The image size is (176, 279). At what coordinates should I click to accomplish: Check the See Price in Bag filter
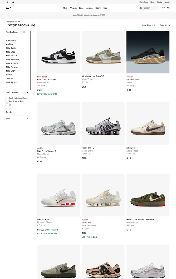[7, 101]
